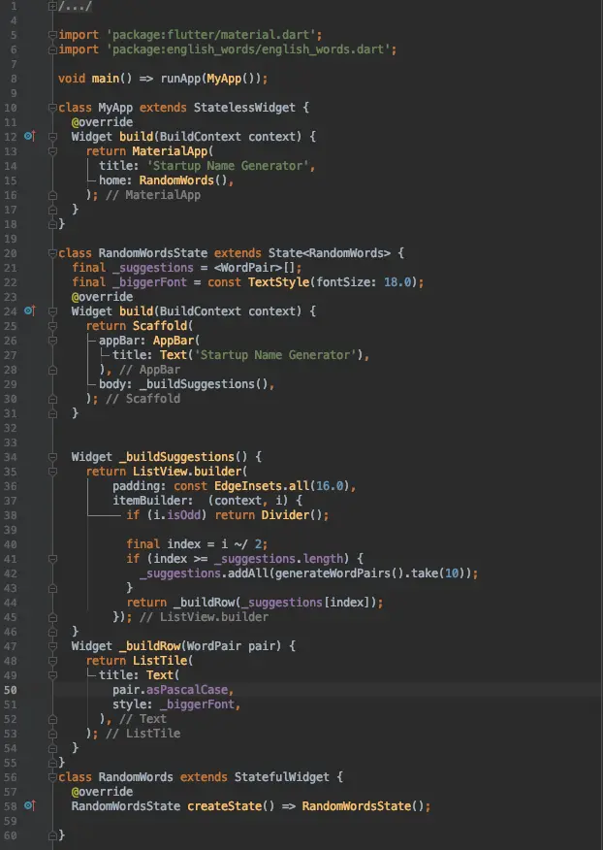Click createState() on line 58
This screenshot has width=603, height=850.
pyautogui.click(x=231, y=806)
